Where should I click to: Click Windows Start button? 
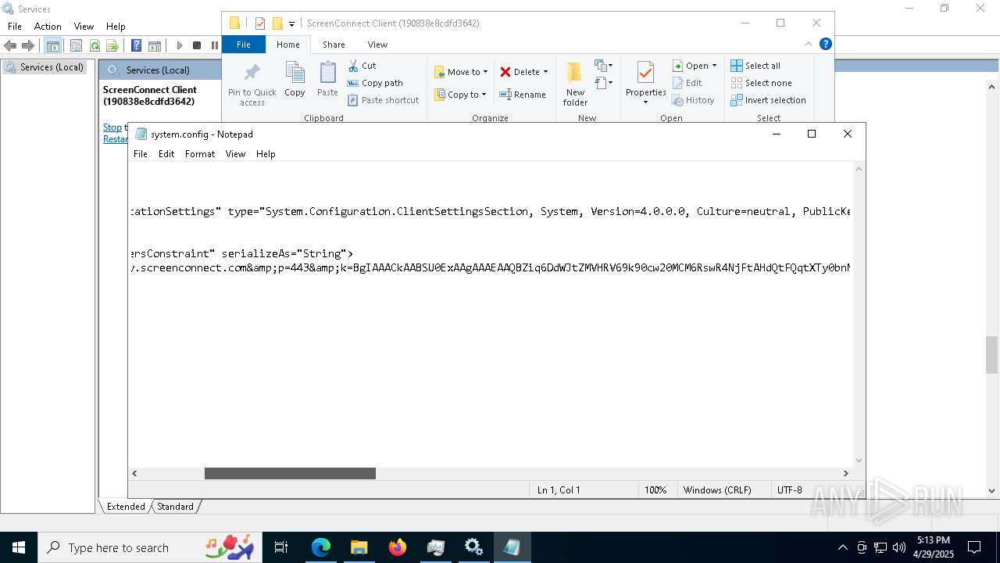[19, 547]
